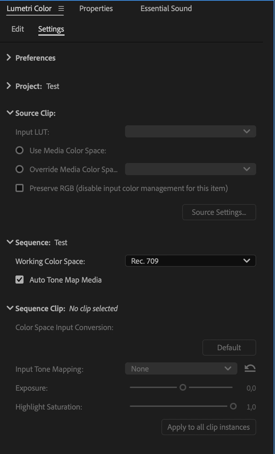Collapse the Sequence: Test section
275x454 pixels.
tap(10, 242)
